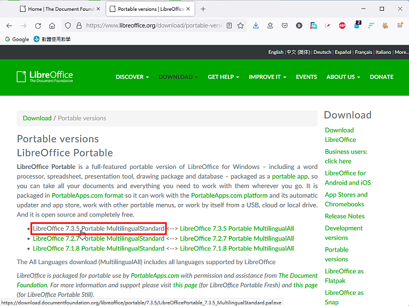The height and width of the screenshot is (306, 409).
Task: Go back with the browser back arrow
Action: coord(9,25)
